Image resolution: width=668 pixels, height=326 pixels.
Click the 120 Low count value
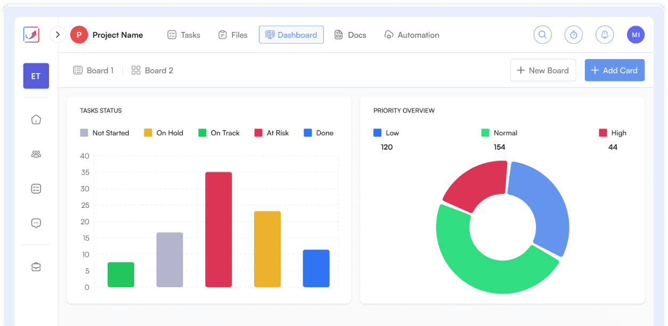[x=387, y=147]
